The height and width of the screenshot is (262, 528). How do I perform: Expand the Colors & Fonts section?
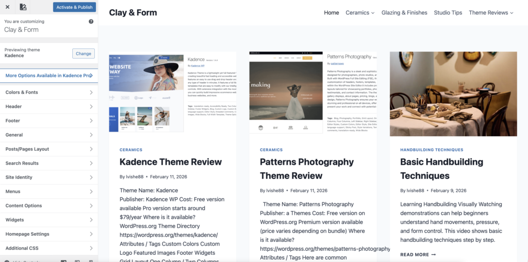tap(48, 92)
